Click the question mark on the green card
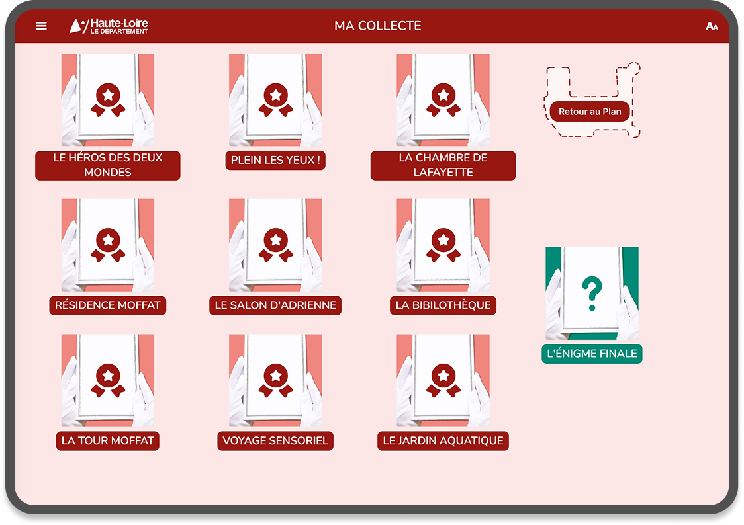 592,294
